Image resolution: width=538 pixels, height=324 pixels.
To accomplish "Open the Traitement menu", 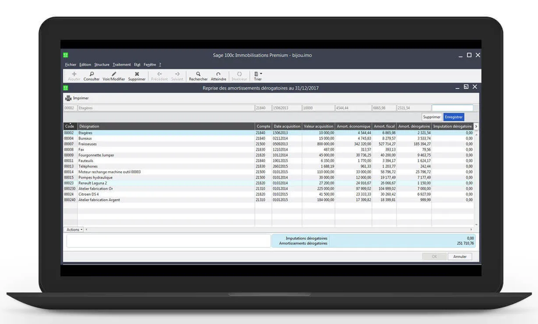I will point(121,65).
